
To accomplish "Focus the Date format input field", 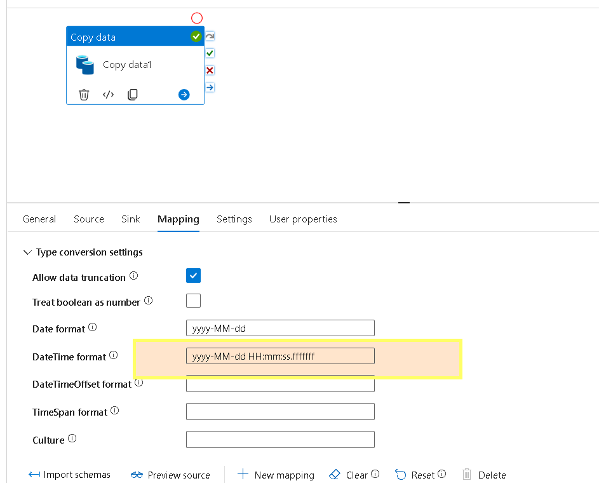I will tap(280, 328).
